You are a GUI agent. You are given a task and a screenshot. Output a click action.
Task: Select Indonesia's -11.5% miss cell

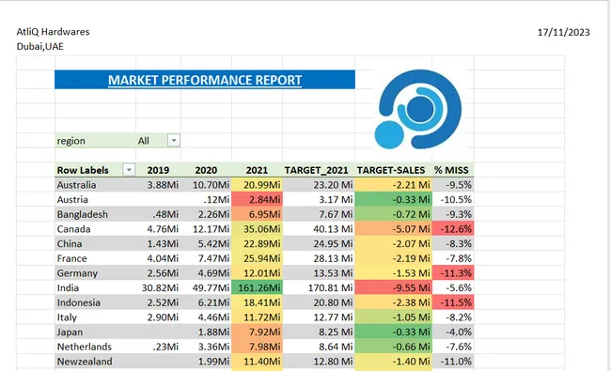(453, 302)
